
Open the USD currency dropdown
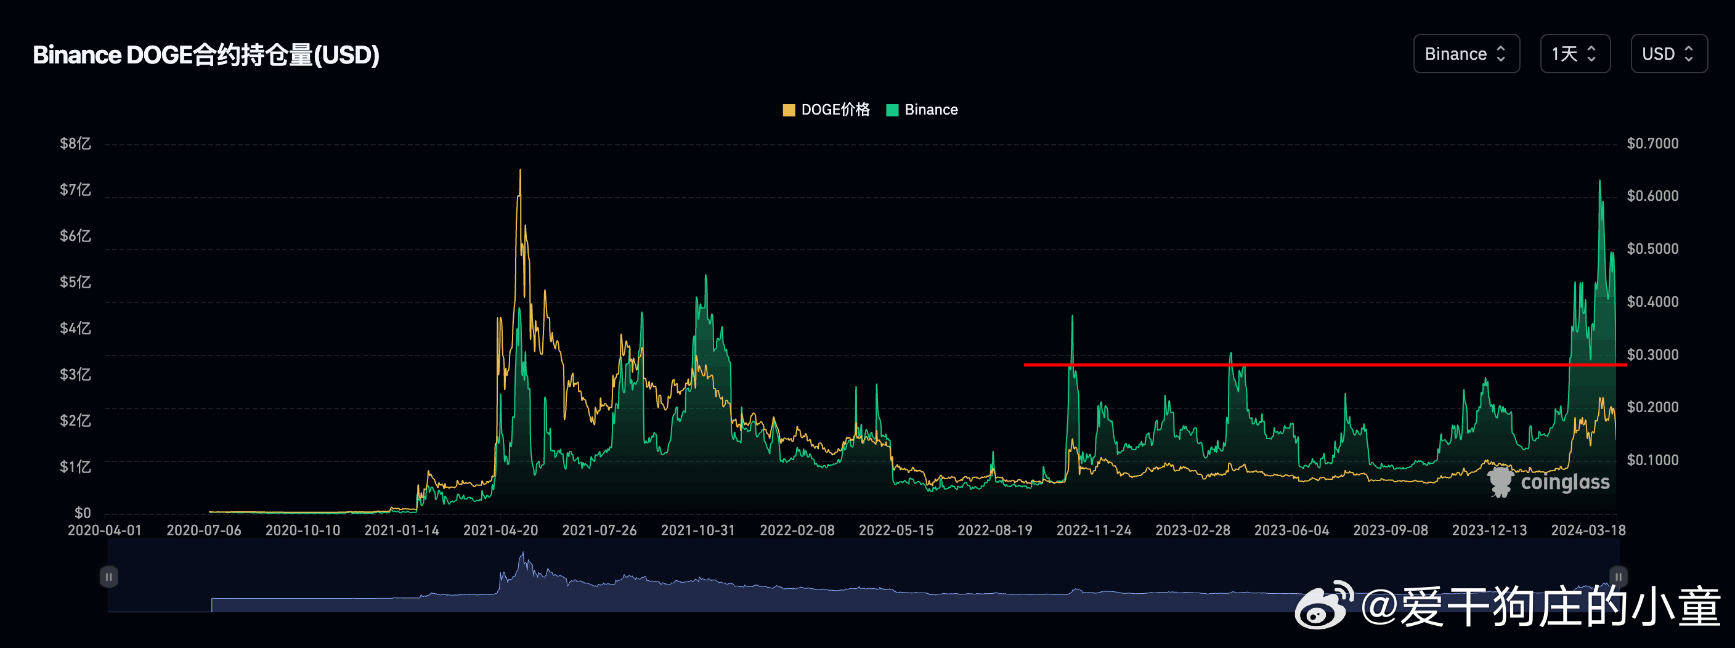tap(1668, 54)
